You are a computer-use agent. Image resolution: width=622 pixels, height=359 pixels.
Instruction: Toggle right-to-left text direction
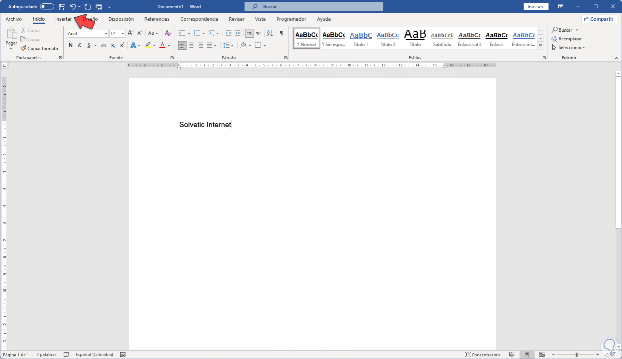point(259,33)
